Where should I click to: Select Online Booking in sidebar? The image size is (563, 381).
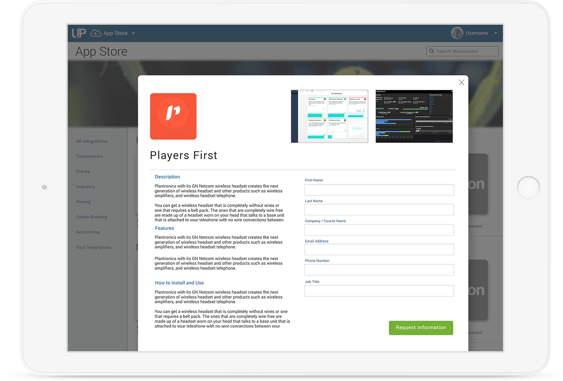(x=92, y=217)
